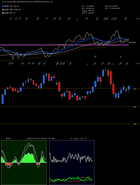Click the MACD (12,26,9) parameter values
Screen dimensions: 140x185
pyautogui.click(x=38, y=138)
